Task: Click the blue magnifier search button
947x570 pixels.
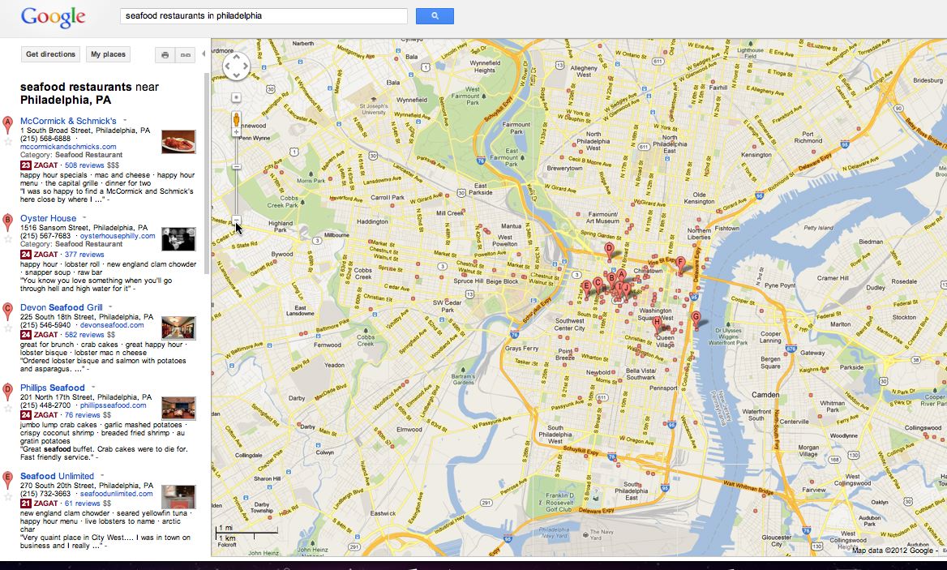Action: tap(435, 16)
